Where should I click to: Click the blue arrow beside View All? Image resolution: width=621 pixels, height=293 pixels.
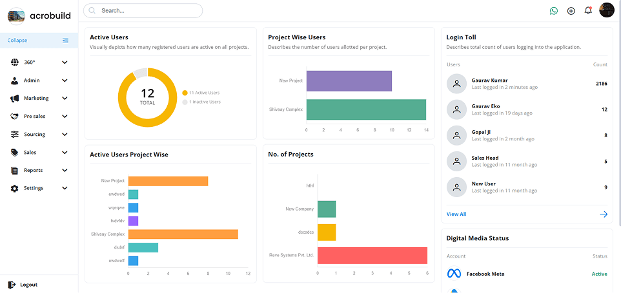pos(604,214)
